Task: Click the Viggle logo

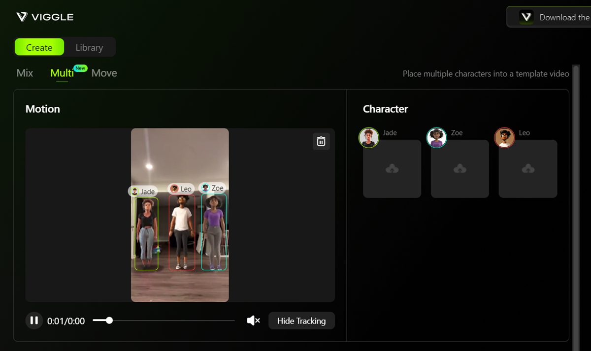Action: click(x=45, y=17)
